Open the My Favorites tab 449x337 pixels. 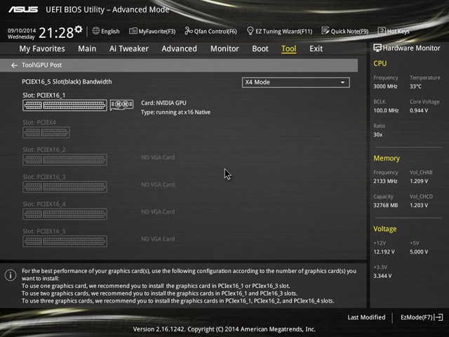[x=42, y=48]
